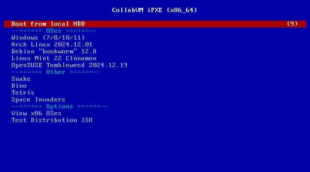Click the Other section header

tap(56, 72)
